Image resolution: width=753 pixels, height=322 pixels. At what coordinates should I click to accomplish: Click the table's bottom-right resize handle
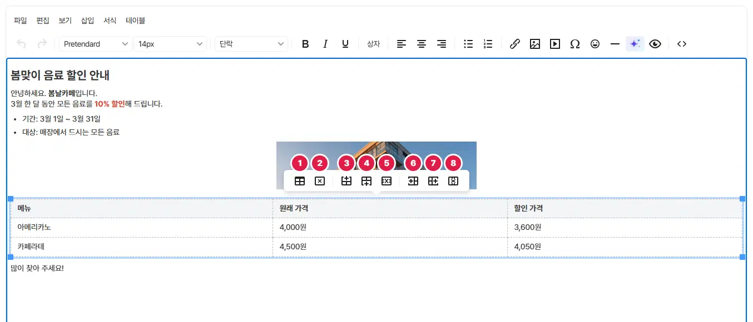742,257
